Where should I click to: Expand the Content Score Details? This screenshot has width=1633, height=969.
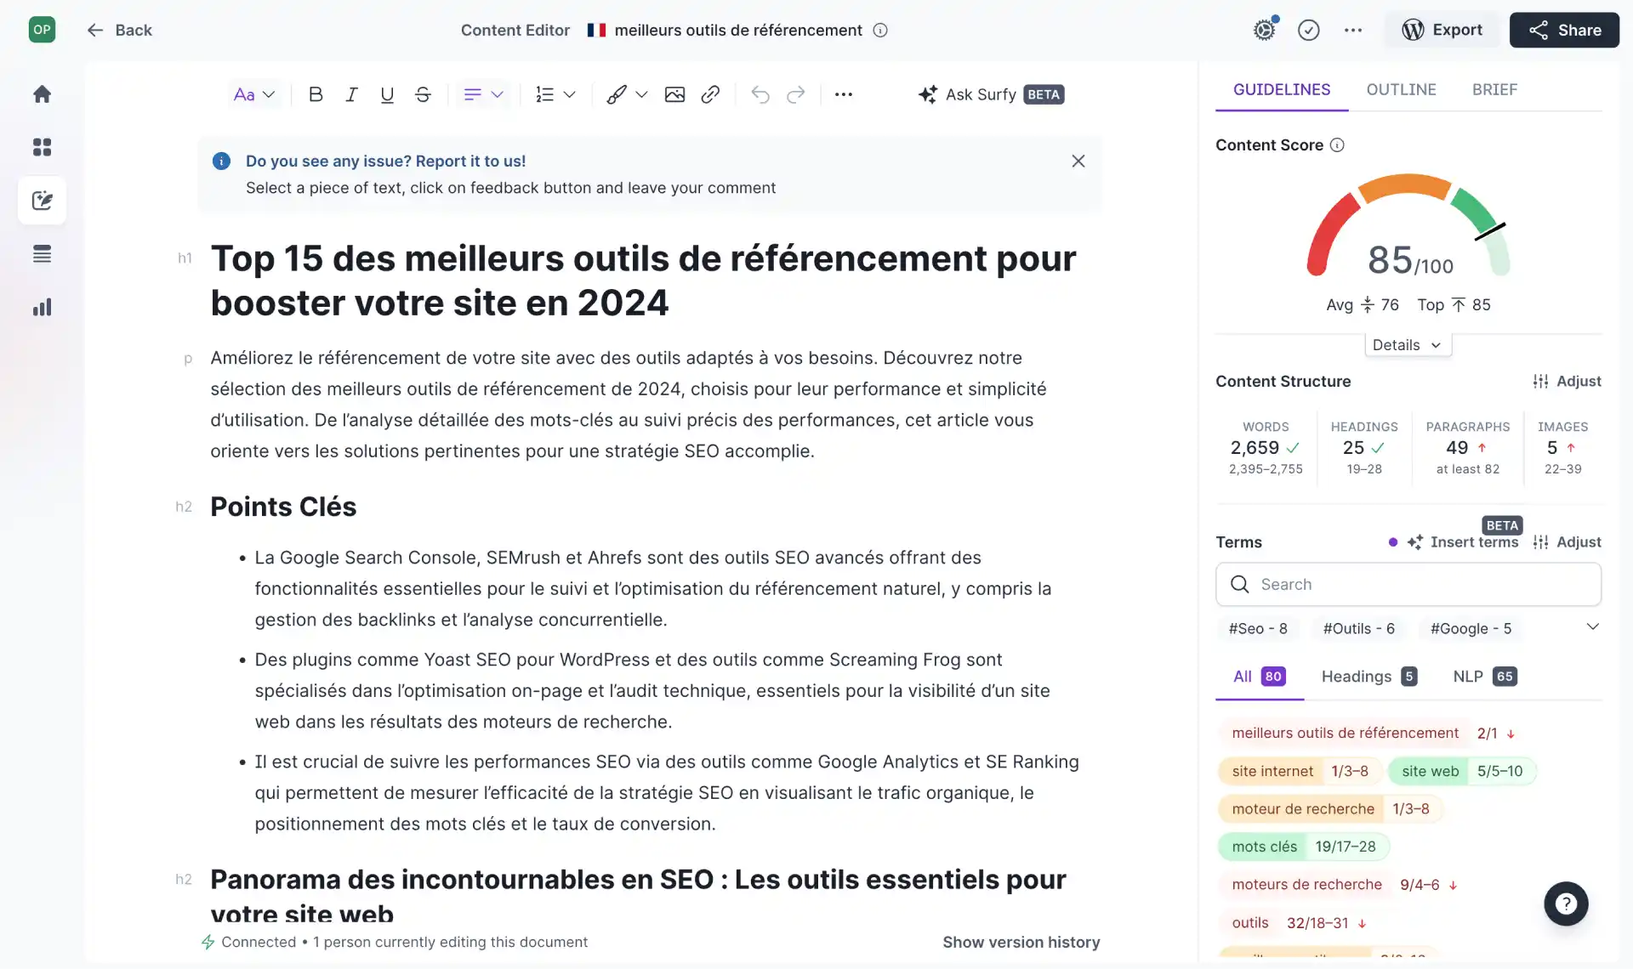1408,344
